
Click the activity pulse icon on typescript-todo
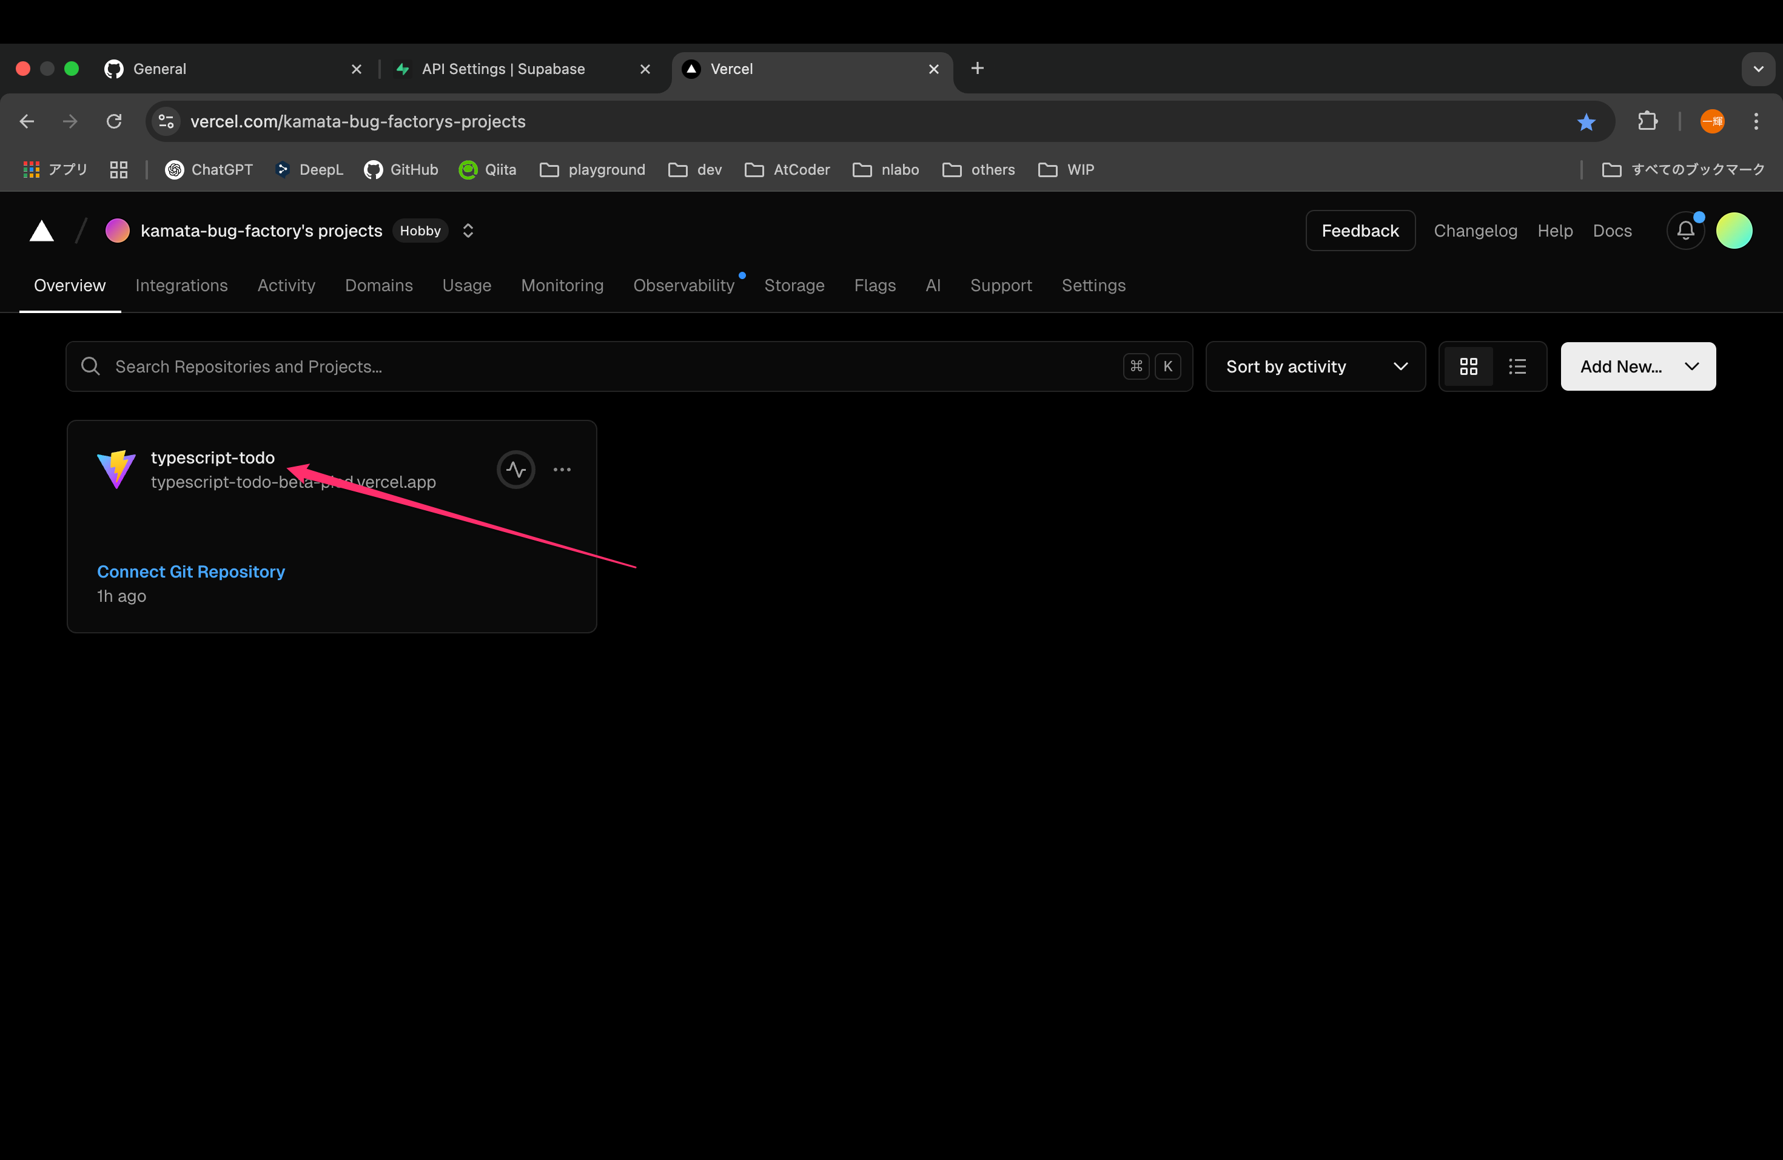click(x=515, y=470)
